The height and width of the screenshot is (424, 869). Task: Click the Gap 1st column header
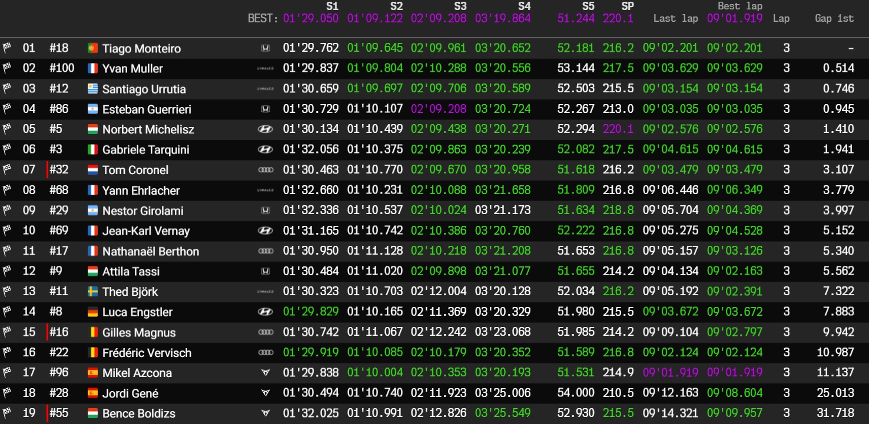pyautogui.click(x=834, y=18)
